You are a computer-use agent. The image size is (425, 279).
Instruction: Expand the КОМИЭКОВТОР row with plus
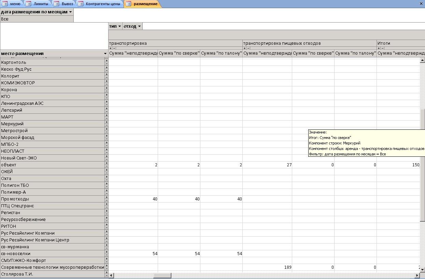tap(107, 81)
